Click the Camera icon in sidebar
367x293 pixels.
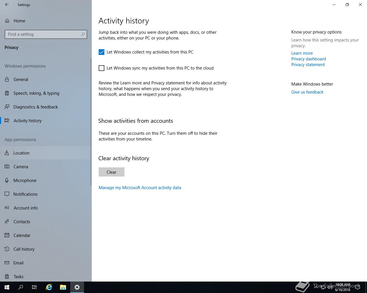[x=7, y=167]
